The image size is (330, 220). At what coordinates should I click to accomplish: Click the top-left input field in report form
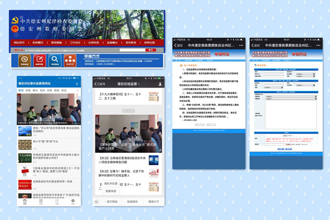pyautogui.click(x=273, y=72)
